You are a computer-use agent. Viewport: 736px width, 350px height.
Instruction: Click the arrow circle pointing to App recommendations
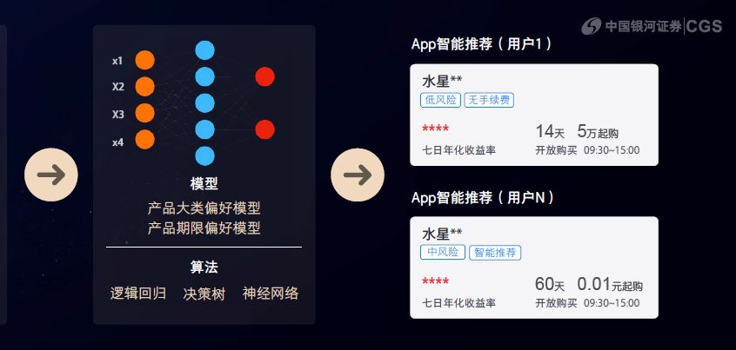coord(358,175)
